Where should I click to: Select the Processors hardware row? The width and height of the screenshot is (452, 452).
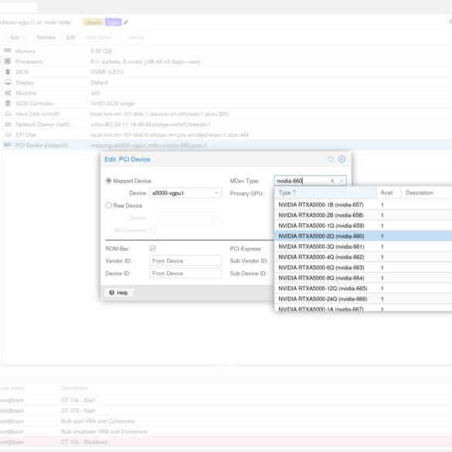point(227,61)
